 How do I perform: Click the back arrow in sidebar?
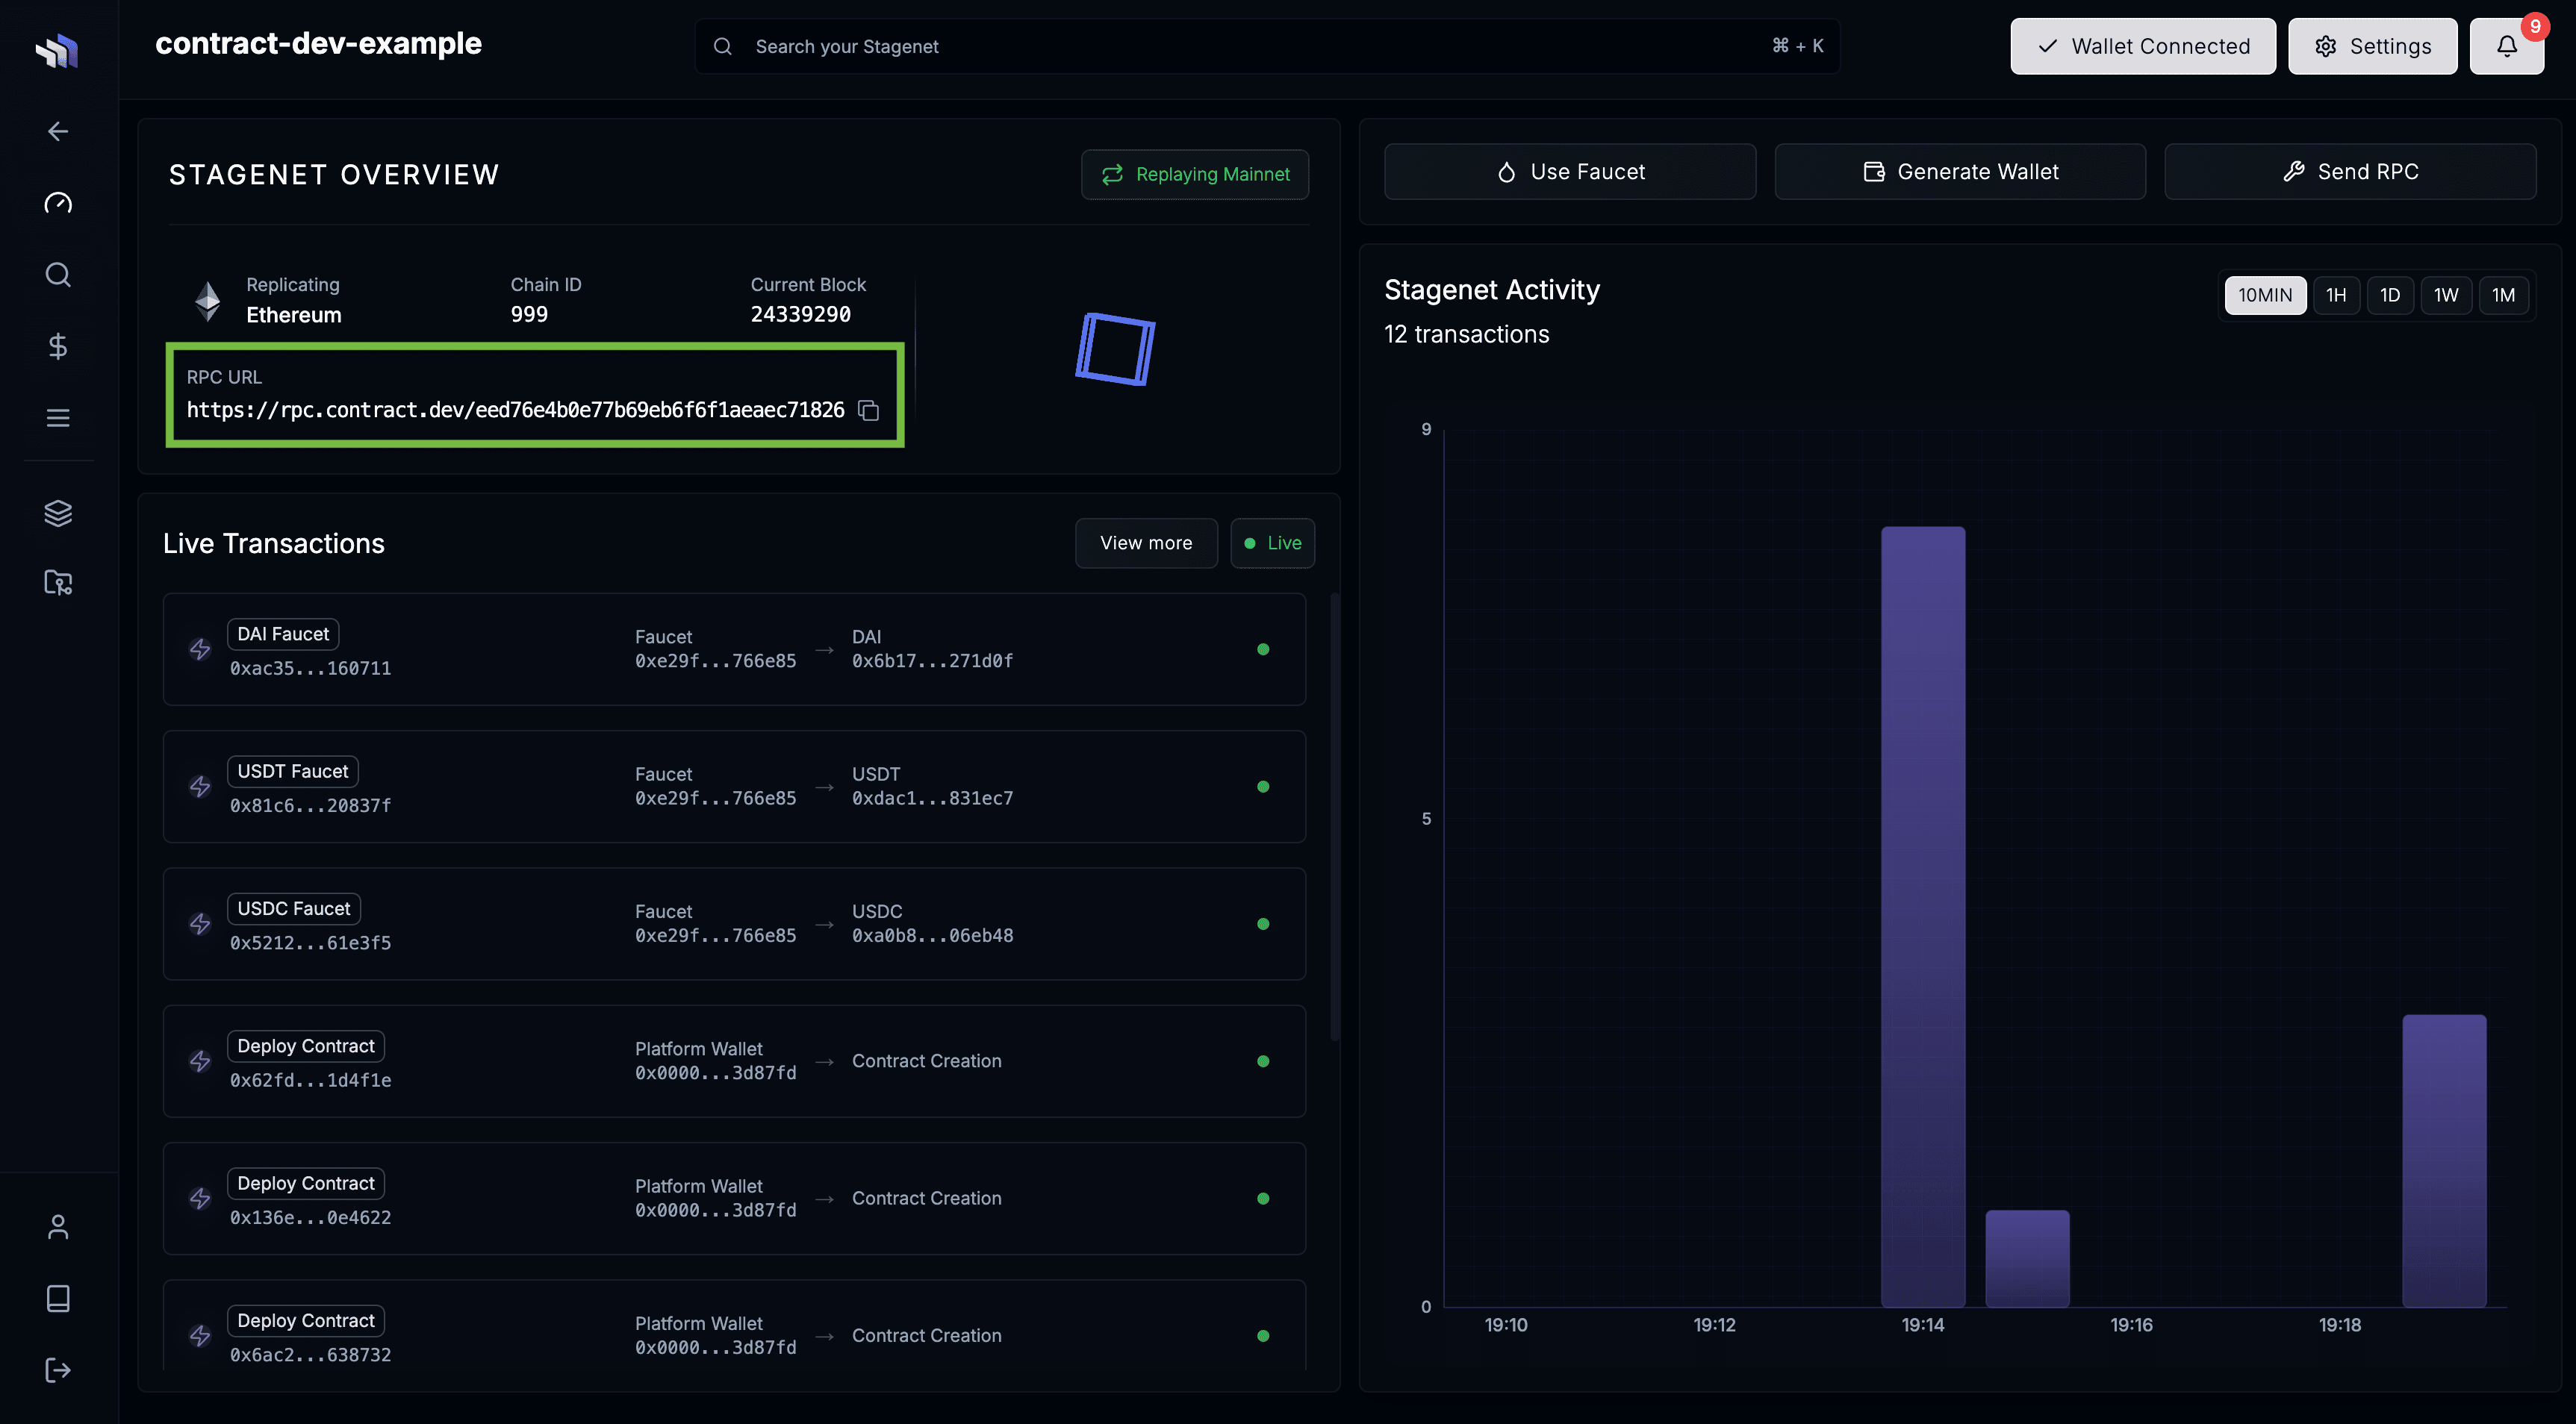[x=58, y=132]
